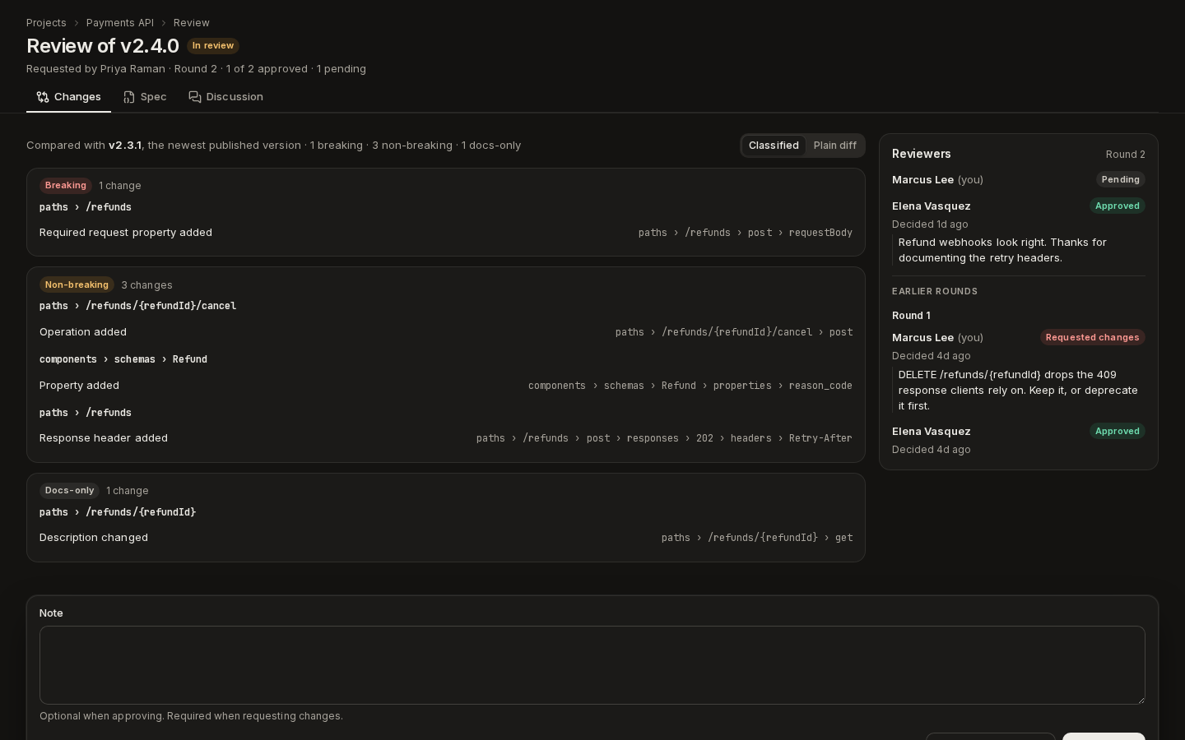The width and height of the screenshot is (1185, 740).
Task: Open the Spec tab
Action: 145,97
